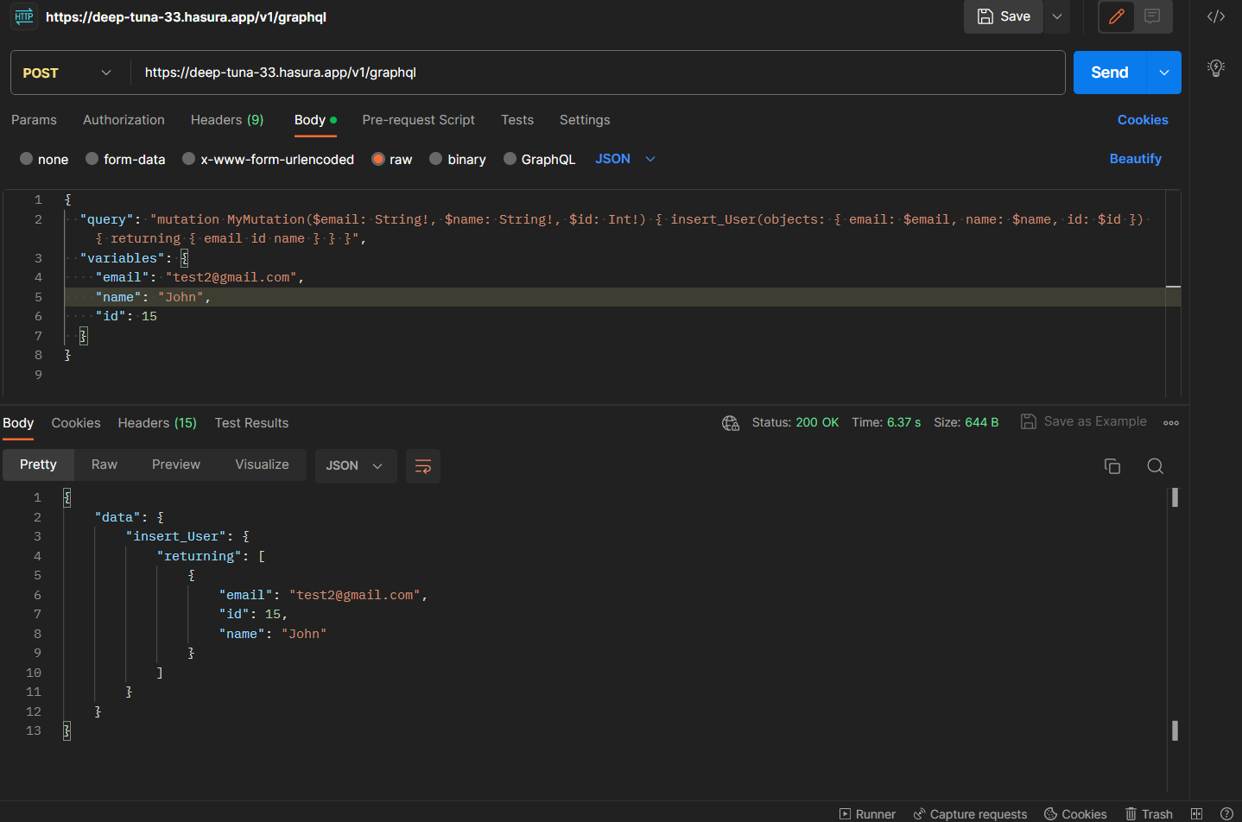This screenshot has width=1242, height=822.
Task: Click the Status 200 OK text
Action: pos(795,422)
